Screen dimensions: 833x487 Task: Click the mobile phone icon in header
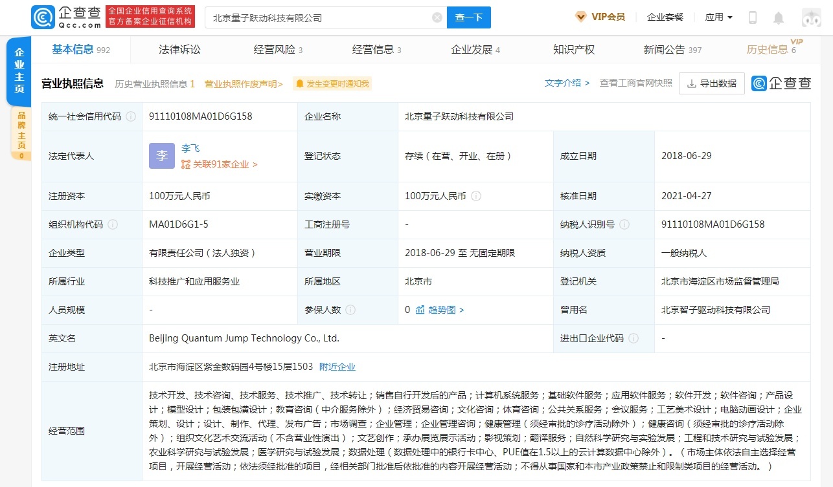pos(753,17)
